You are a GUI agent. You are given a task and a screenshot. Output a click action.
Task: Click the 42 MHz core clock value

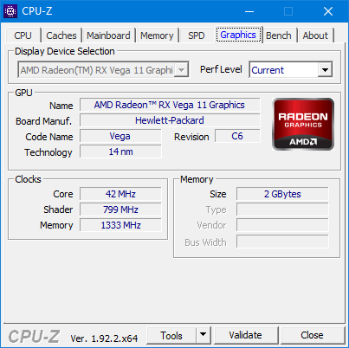pyautogui.click(x=120, y=194)
